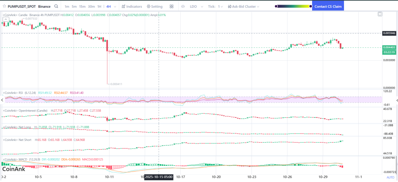Click AUTO scale at bottom right
This screenshot has width=398, height=182.
coord(390,177)
